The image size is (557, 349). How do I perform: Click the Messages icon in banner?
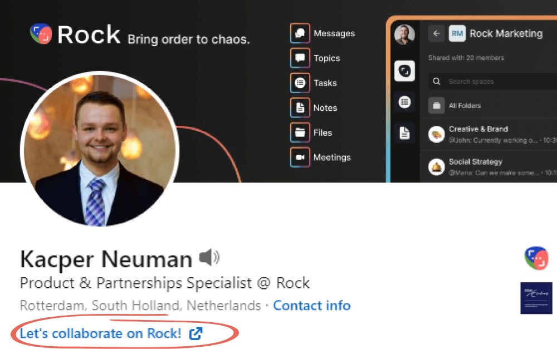tap(300, 33)
